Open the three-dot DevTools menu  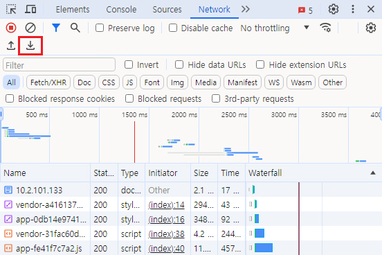353,9
